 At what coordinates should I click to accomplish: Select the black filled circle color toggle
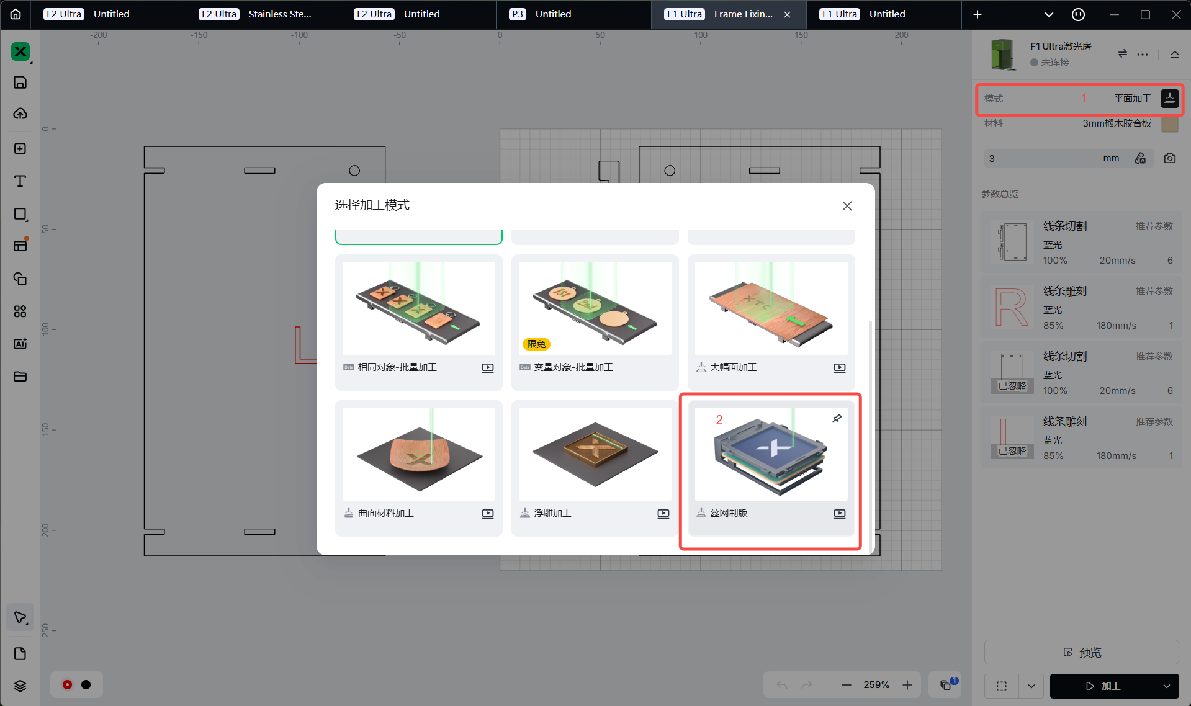(x=86, y=685)
